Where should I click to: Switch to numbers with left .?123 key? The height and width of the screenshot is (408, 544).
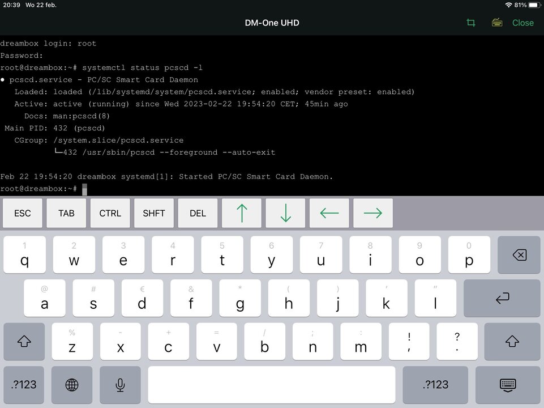[x=24, y=385]
